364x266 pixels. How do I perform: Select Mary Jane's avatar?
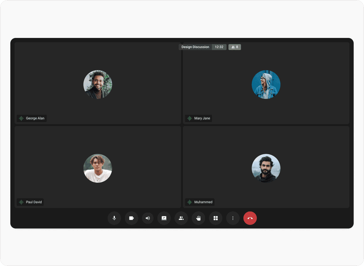[x=266, y=84]
